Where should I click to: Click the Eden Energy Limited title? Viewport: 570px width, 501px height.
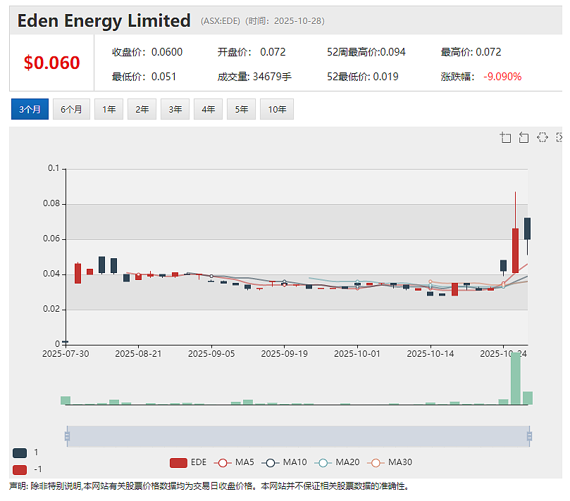[x=104, y=20]
